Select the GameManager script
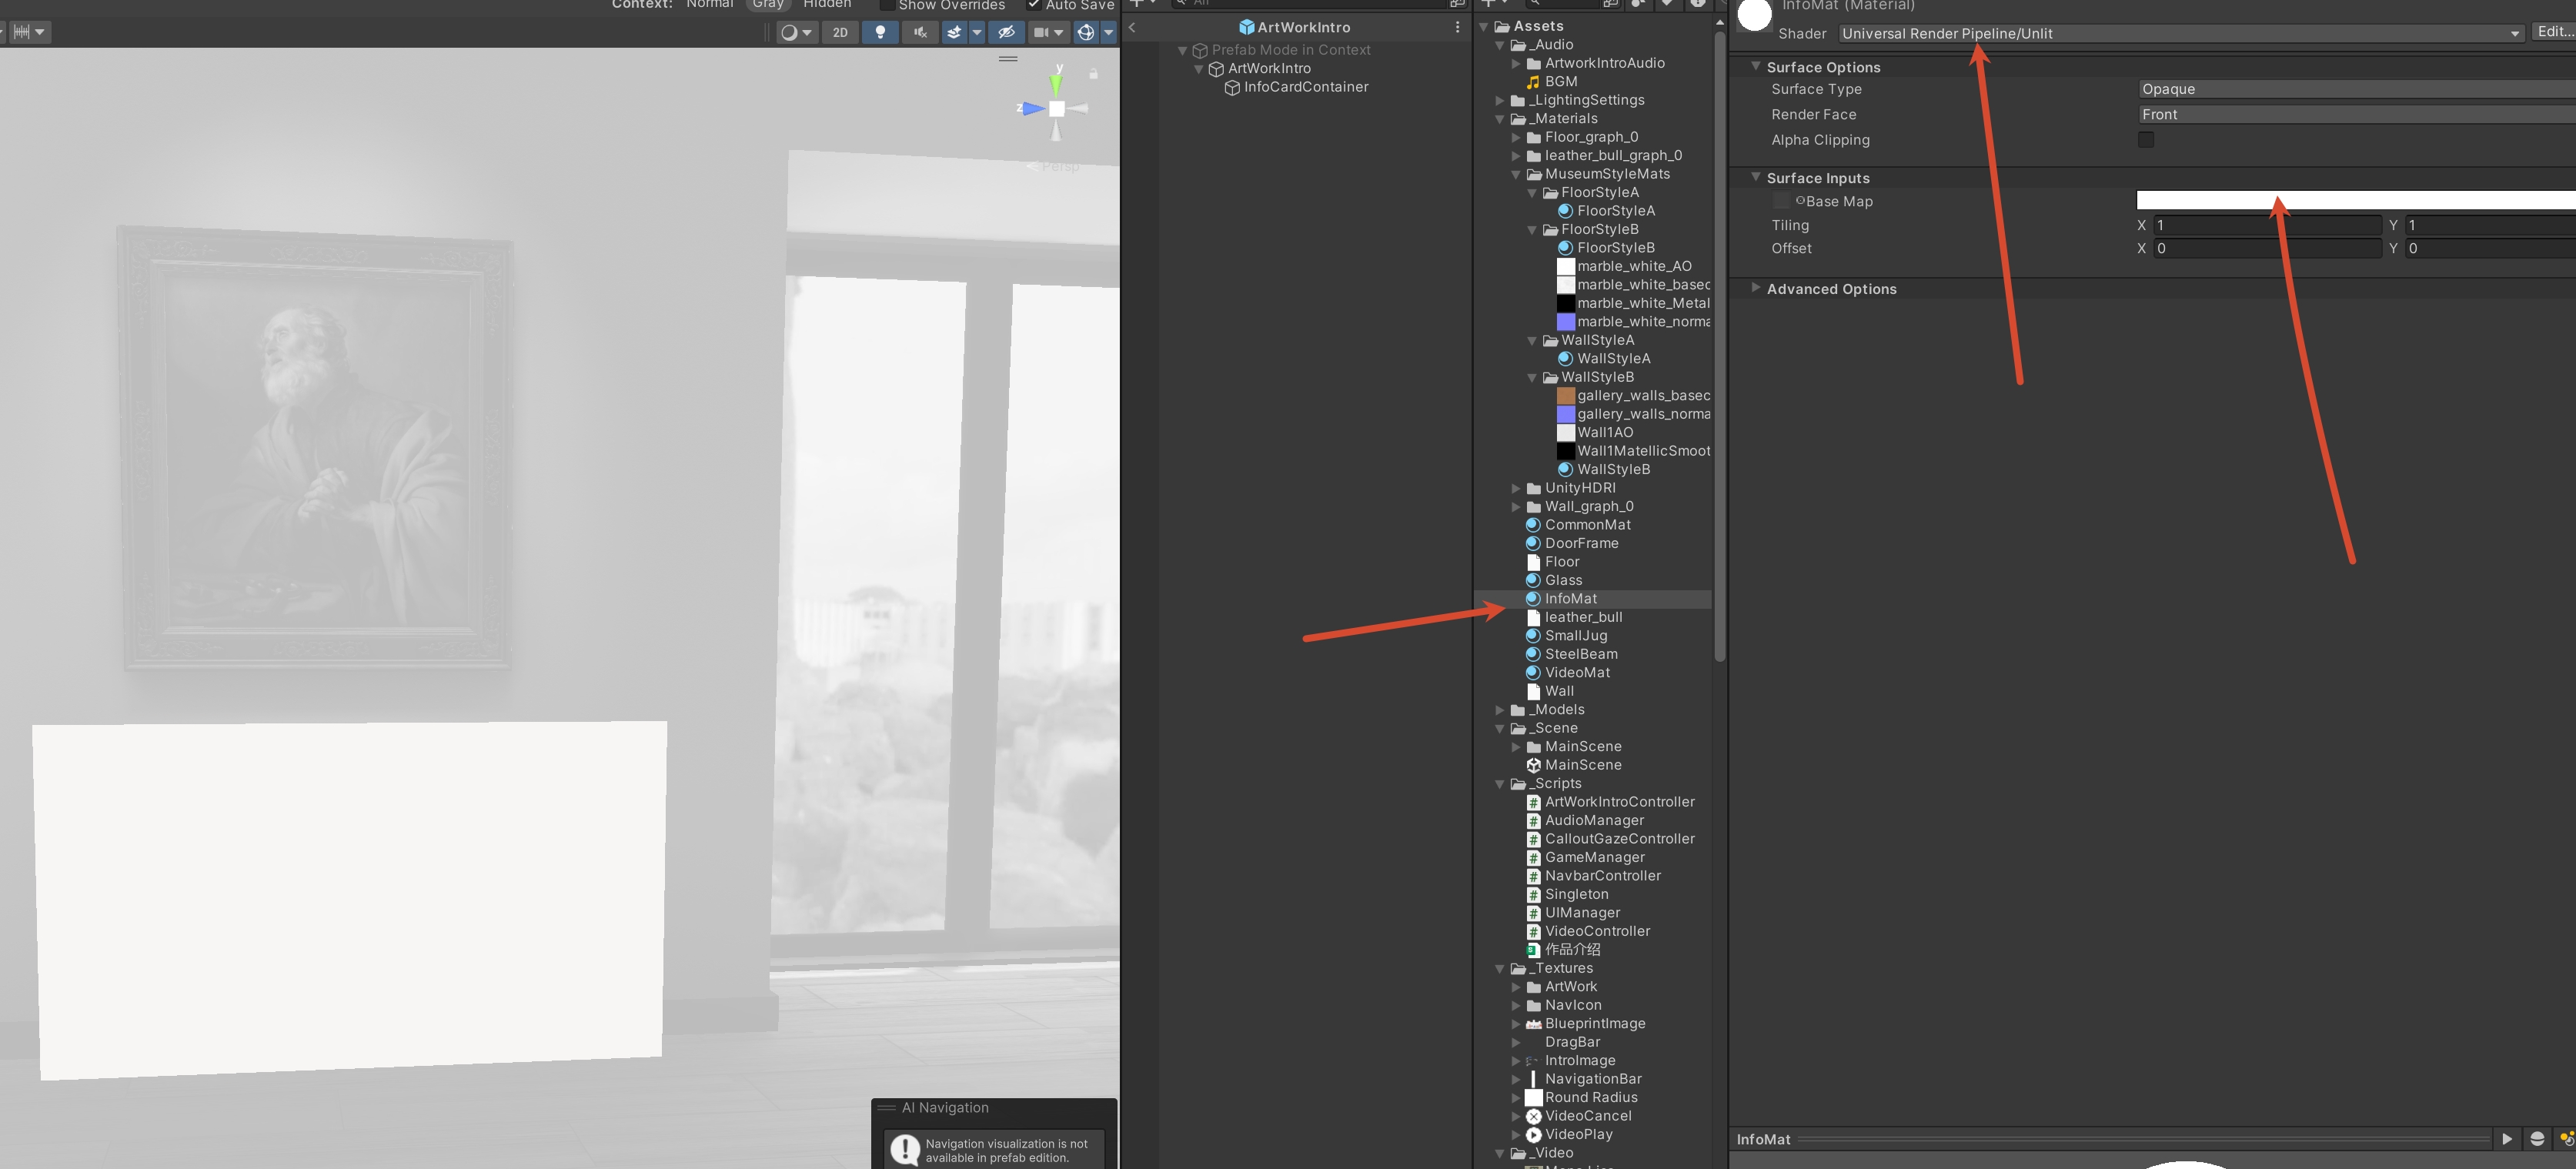Image resolution: width=2576 pixels, height=1169 pixels. (1594, 858)
